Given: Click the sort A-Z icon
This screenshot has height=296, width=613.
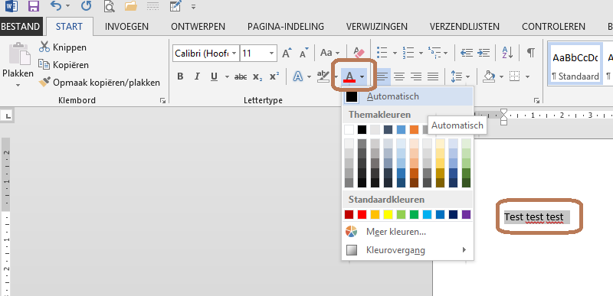Looking at the screenshot, I should click(507, 53).
